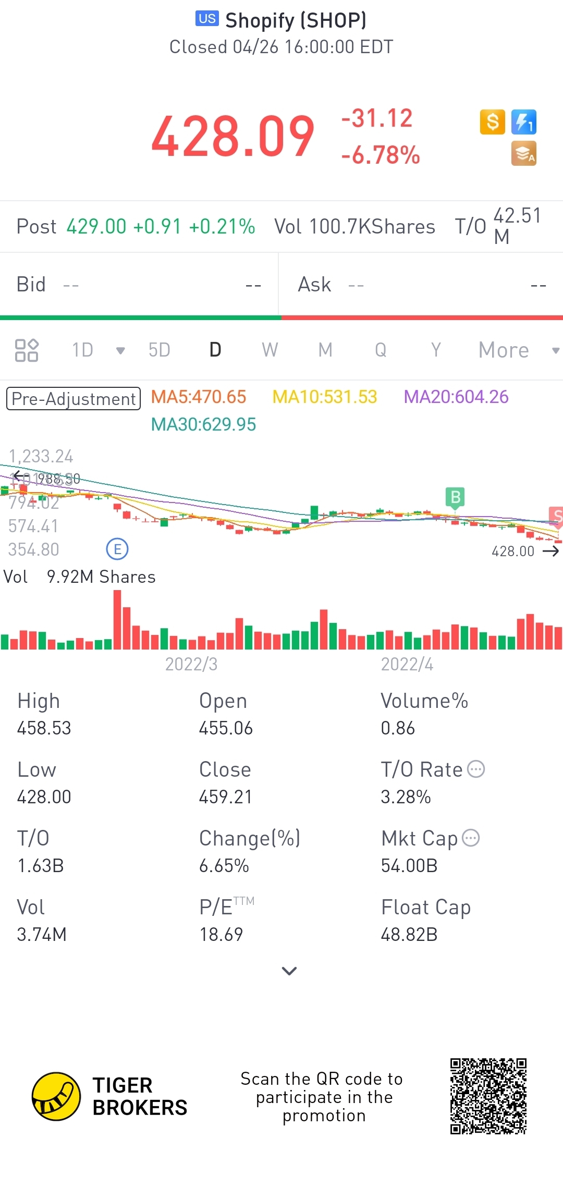Tap the Tiger Brokers logo

109,1097
